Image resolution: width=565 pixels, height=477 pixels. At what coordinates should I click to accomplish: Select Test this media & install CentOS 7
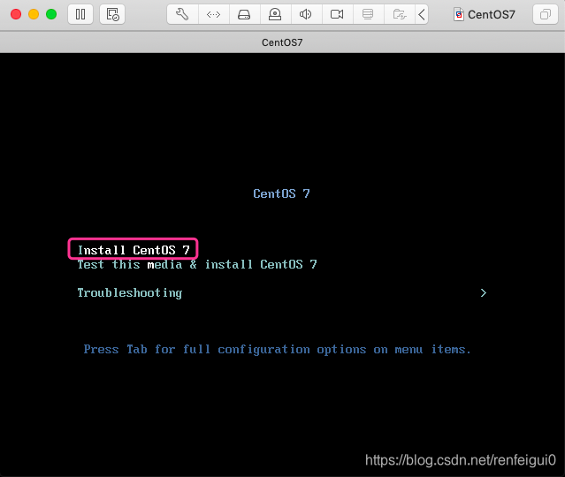(x=197, y=264)
